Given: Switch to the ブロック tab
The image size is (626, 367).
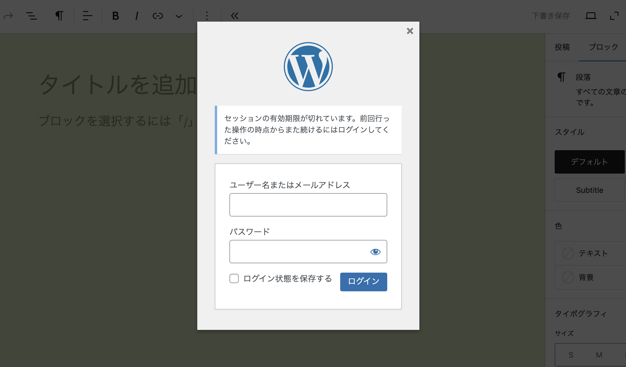Looking at the screenshot, I should click(x=603, y=47).
